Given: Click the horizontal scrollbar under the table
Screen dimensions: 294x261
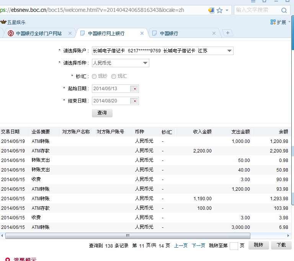Looking at the screenshot, I should point(128,236).
